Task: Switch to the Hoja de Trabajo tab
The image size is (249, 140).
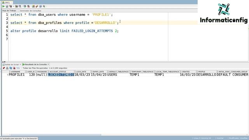Action: [9, 10]
